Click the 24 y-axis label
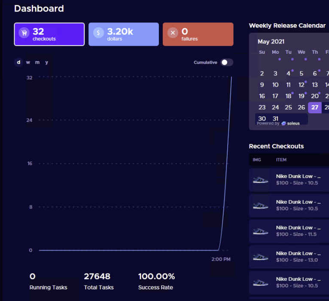 [29, 120]
